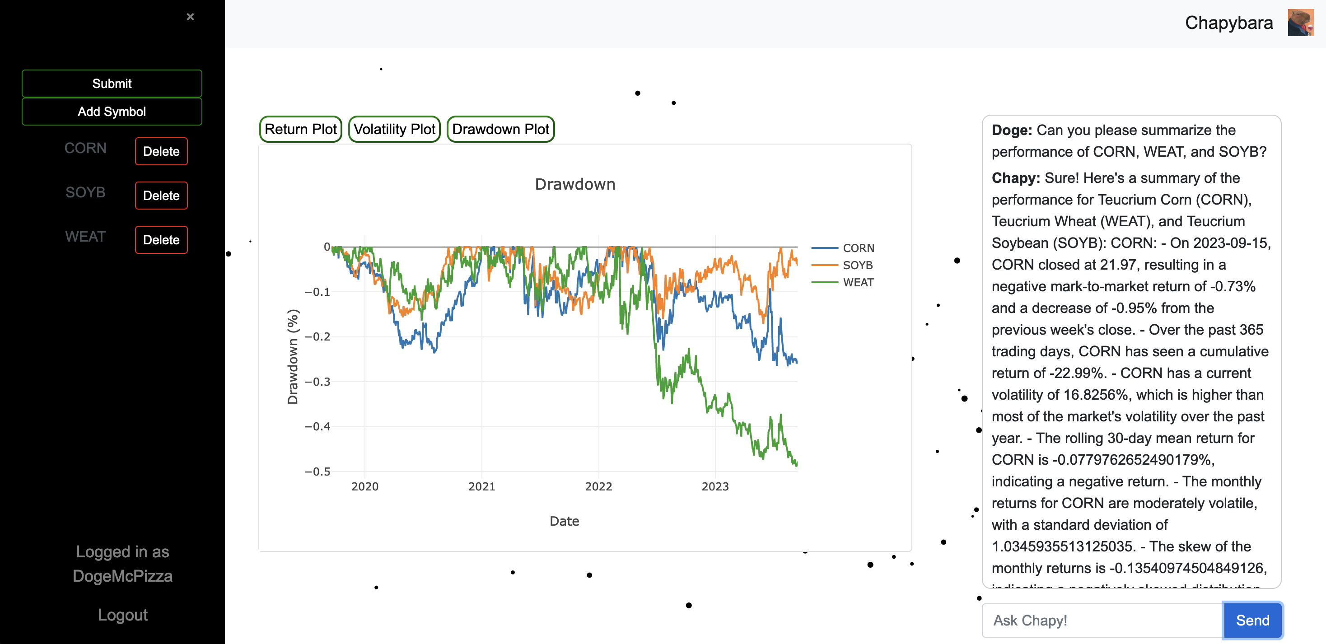Open the Volatility Plot tab
The image size is (1326, 644).
pyautogui.click(x=394, y=129)
